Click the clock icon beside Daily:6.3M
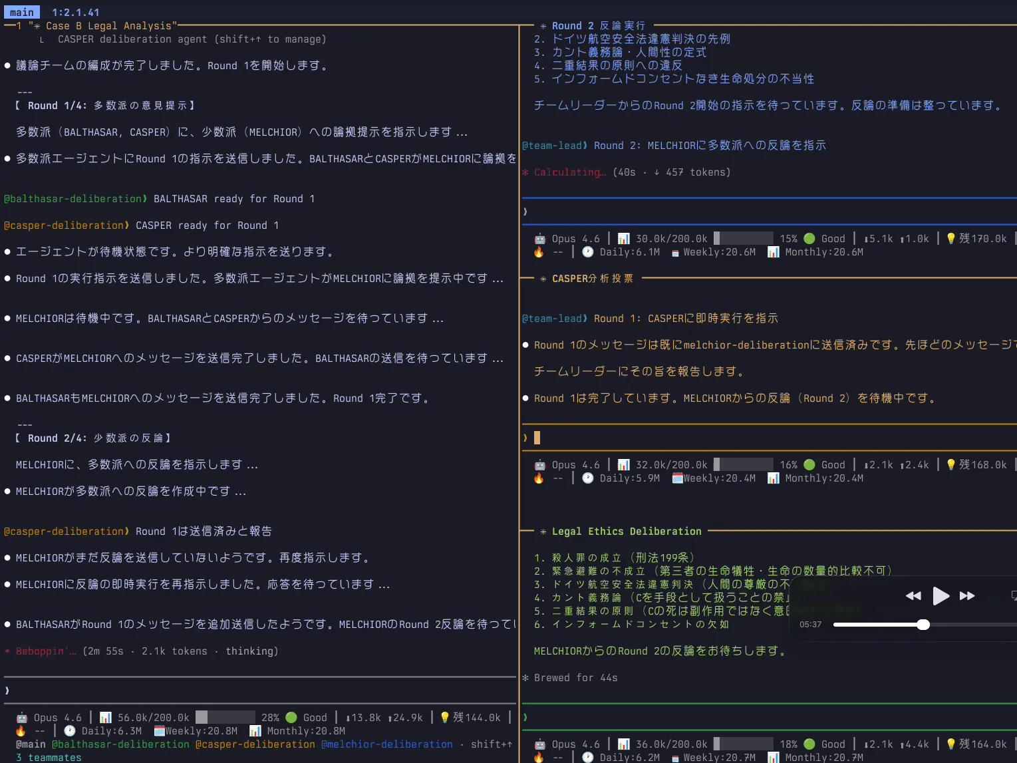Screen dimensions: 1017x763 pyautogui.click(x=70, y=731)
